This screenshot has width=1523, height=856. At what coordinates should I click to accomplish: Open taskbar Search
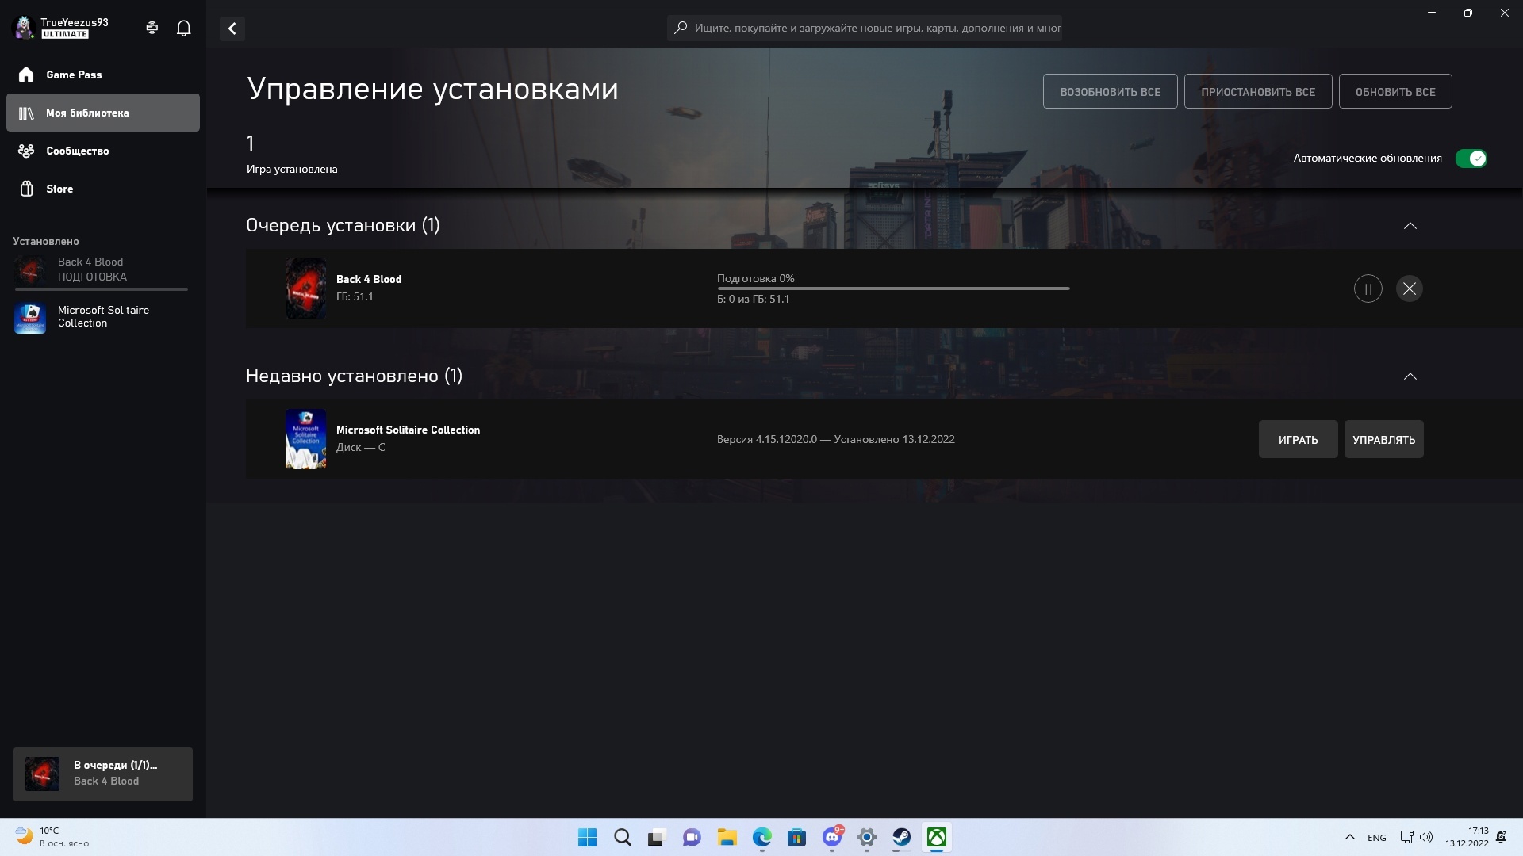[623, 837]
